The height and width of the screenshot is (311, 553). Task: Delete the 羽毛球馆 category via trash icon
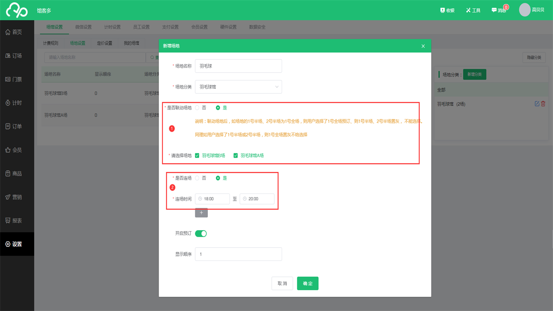pyautogui.click(x=543, y=104)
